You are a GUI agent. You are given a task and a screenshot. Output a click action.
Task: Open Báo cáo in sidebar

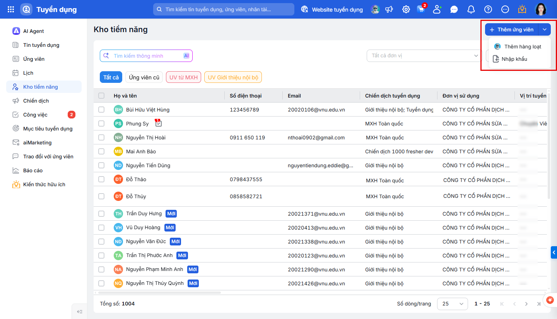pos(44,170)
